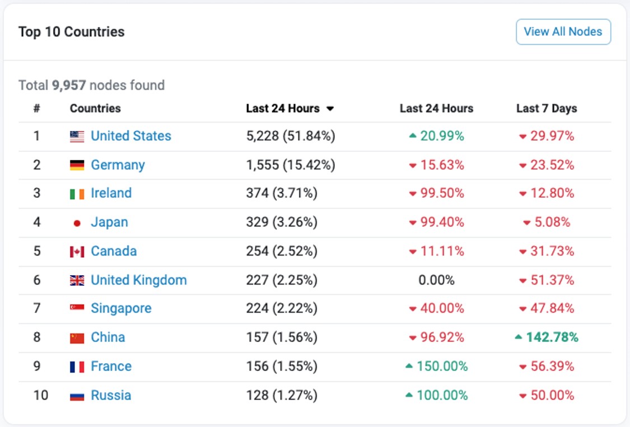
Task: Toggle the Last 24 Hours sort arrow
Action: point(330,109)
